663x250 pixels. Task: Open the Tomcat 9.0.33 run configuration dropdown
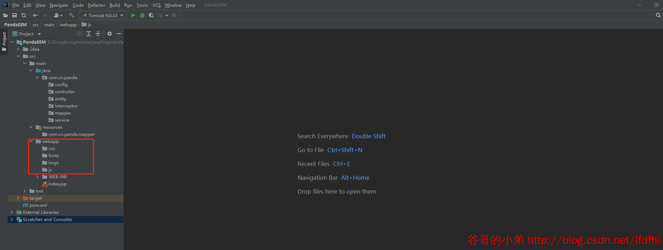103,15
